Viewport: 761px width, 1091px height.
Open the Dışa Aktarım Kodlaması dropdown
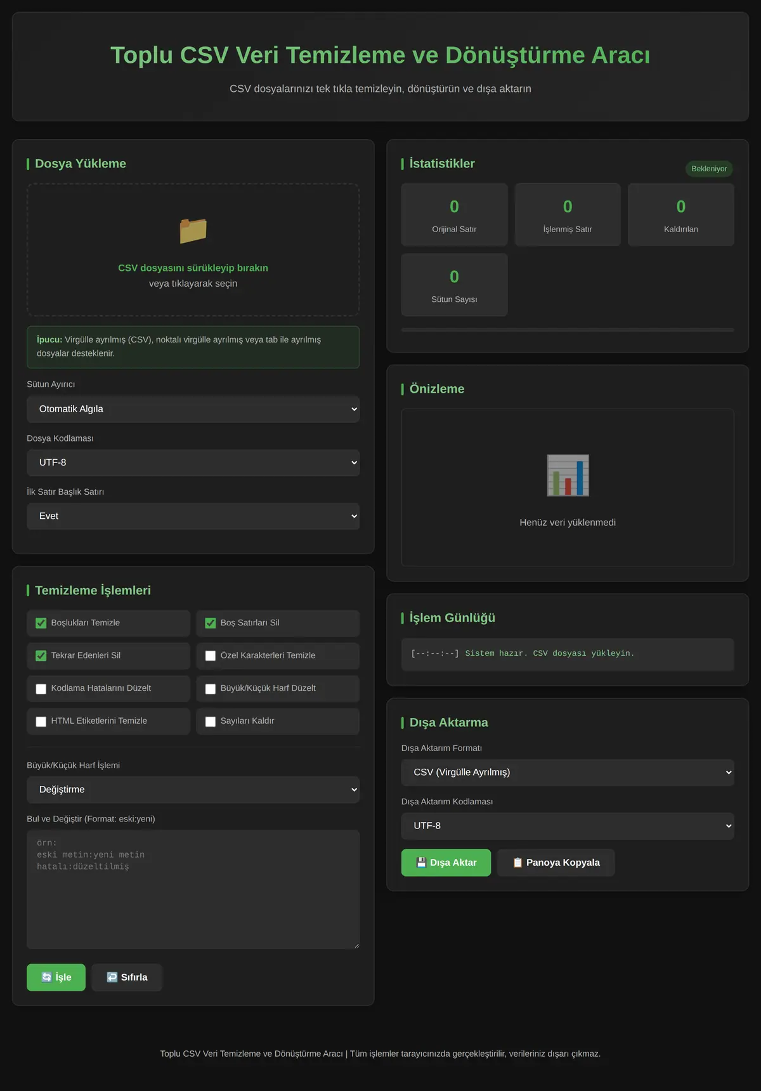tap(568, 826)
